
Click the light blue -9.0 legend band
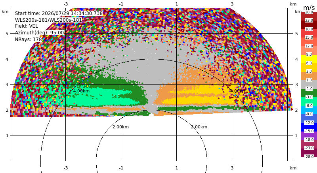(x=309, y=110)
